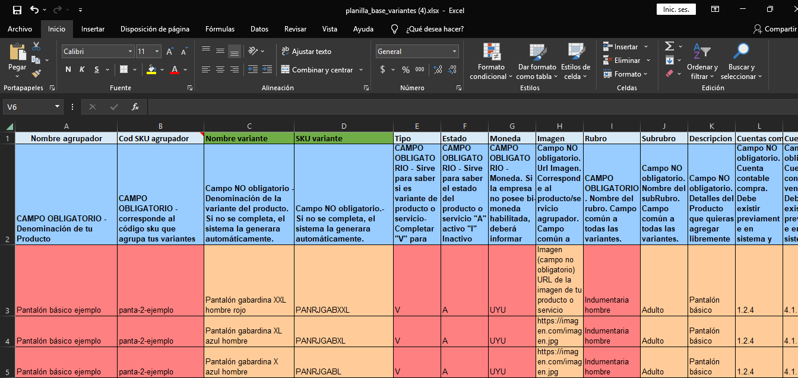Click the Fill down arrow icon

click(670, 60)
